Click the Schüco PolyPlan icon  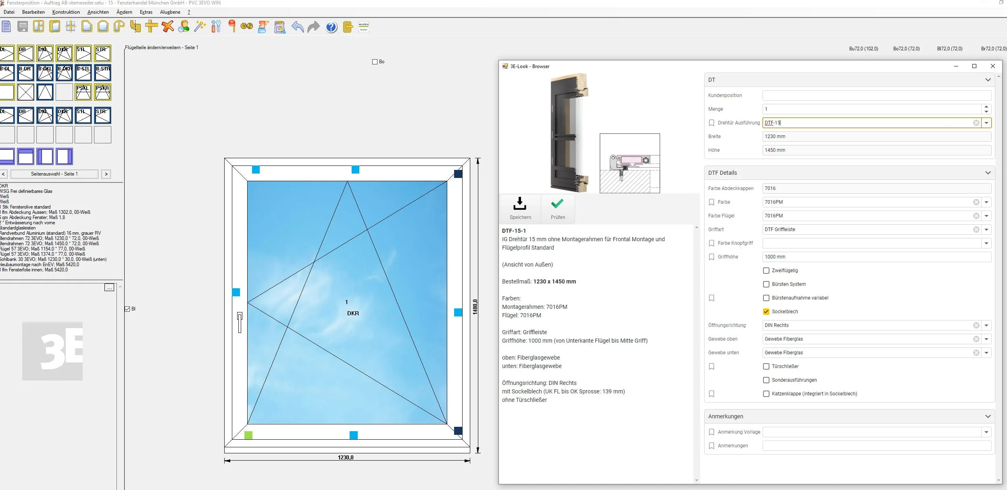363,27
